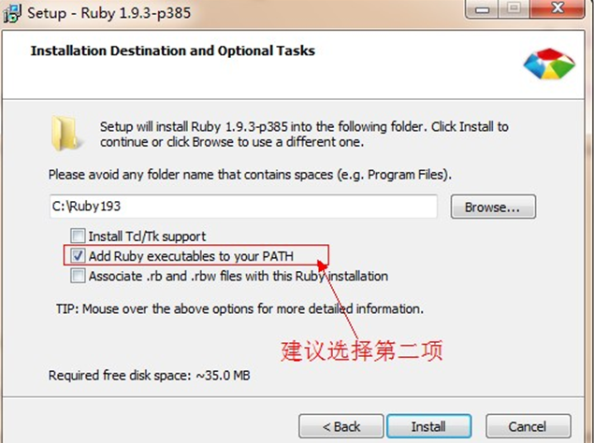This screenshot has height=443, width=594.
Task: Click the C:\Ruby193 destination path field
Action: [x=243, y=207]
